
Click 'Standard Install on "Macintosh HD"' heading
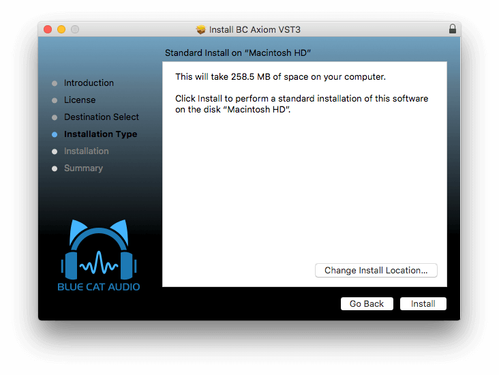238,53
